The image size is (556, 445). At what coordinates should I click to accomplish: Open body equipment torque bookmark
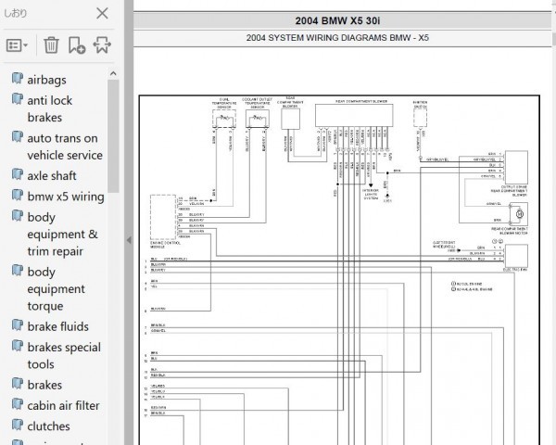point(56,289)
